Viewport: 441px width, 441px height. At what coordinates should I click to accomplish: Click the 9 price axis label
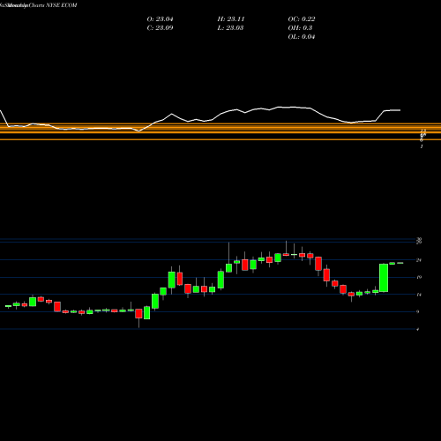pos(418,311)
